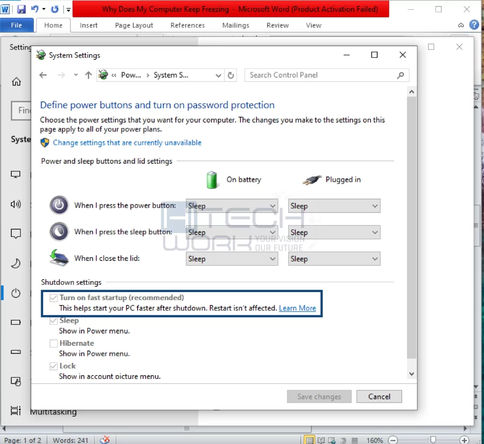Click the Save changes button
The width and height of the screenshot is (484, 444).
pyautogui.click(x=319, y=396)
